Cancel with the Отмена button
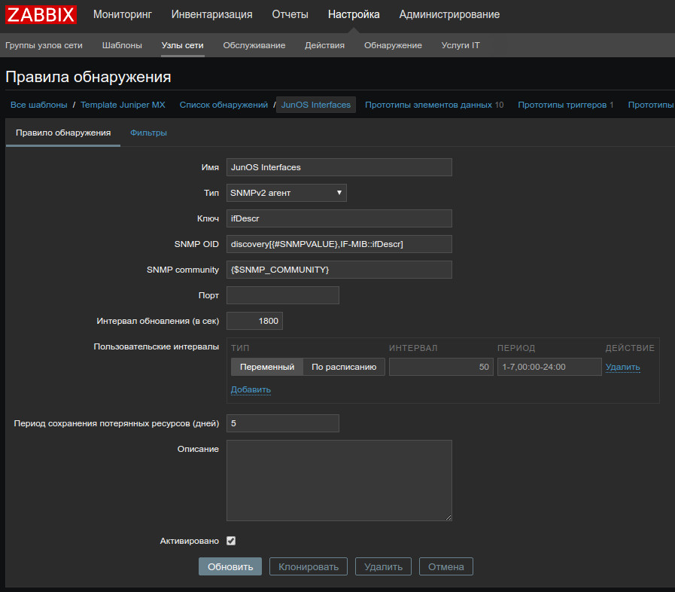675x592 pixels. 445,566
